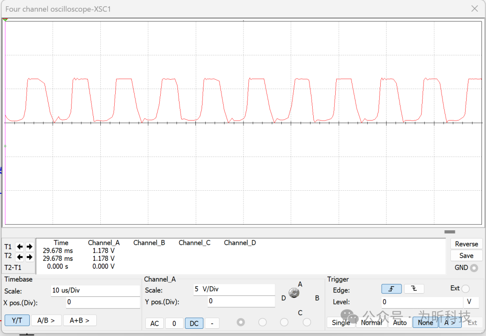Close the oscilloscope XSC1 window
Screen dimensions: 486x336
[x=475, y=9]
